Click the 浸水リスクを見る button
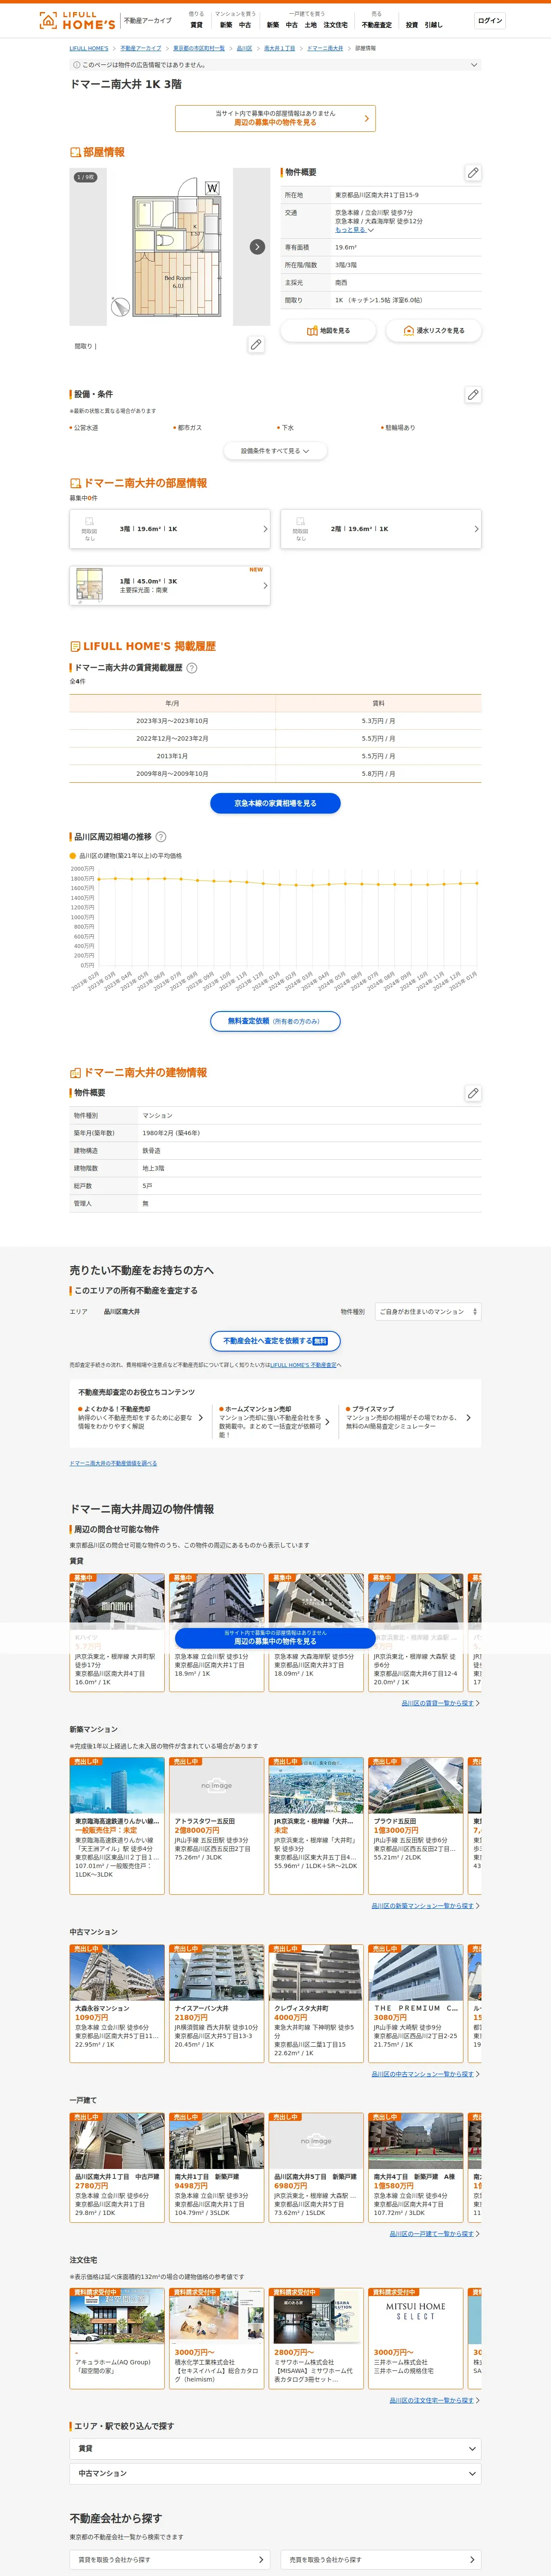Screen dimensions: 551x2576 (x=434, y=330)
